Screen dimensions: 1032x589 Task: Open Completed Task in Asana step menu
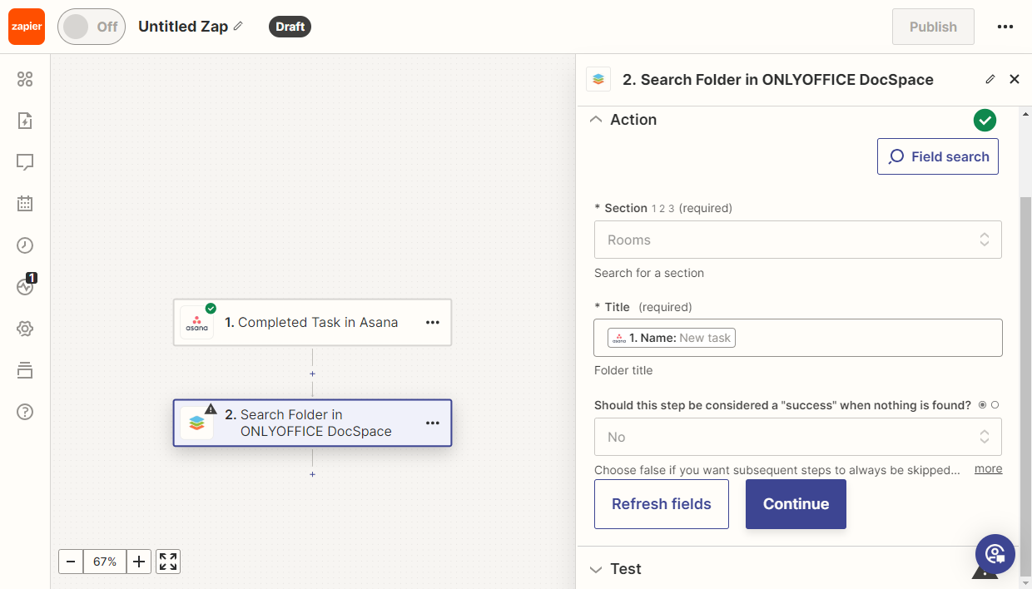(x=432, y=323)
